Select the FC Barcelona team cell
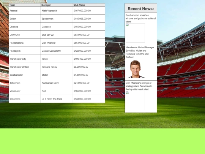 tap(25, 43)
